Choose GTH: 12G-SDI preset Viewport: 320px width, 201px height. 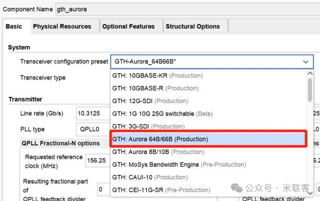tap(208, 101)
